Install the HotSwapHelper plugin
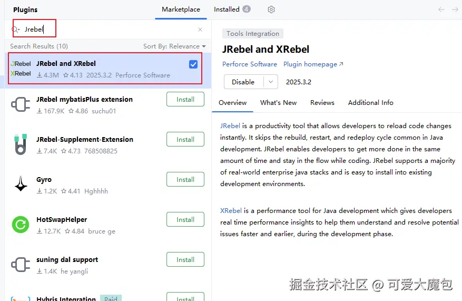The image size is (462, 301). [x=185, y=220]
